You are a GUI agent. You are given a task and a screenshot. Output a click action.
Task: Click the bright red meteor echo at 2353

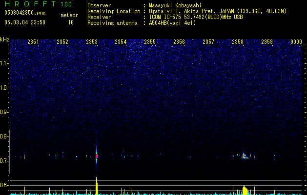(x=96, y=156)
